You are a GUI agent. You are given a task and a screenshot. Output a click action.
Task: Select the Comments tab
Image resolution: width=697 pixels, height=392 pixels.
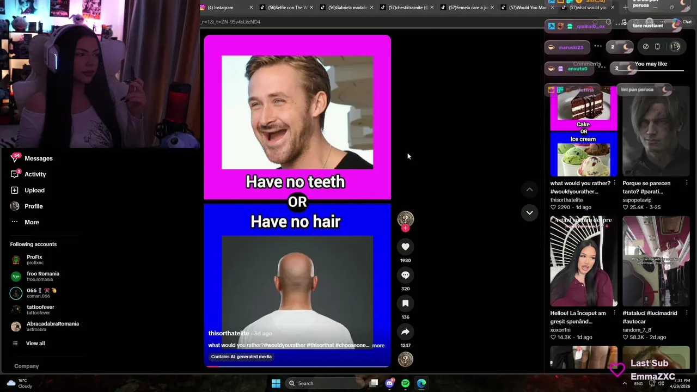point(587,64)
